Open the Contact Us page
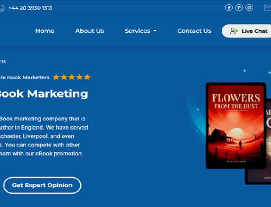 pos(194,31)
